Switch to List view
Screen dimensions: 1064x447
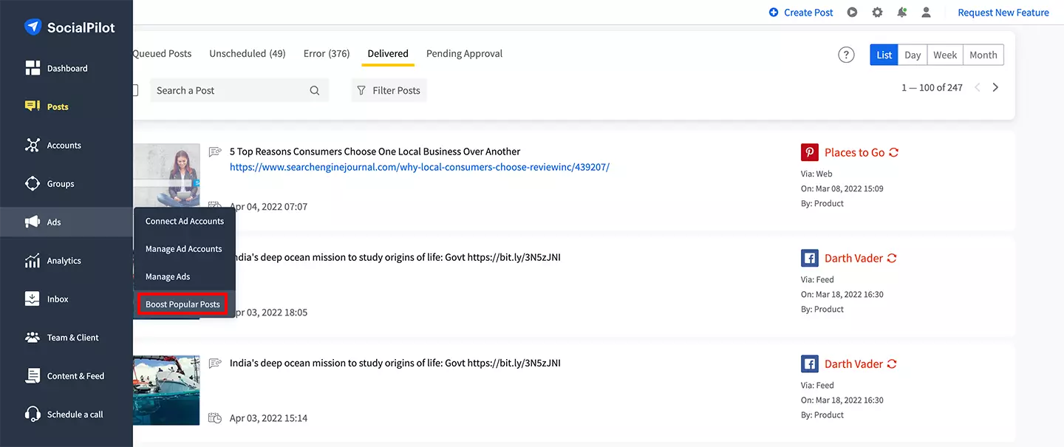pyautogui.click(x=884, y=55)
